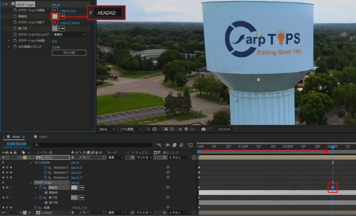This screenshot has width=356, height=216.
Task: Open grid and guide options icon
Action: 172,129
